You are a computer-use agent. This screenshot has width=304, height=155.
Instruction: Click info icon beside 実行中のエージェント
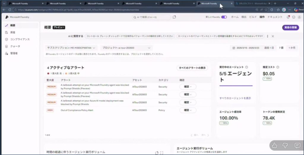247,67
